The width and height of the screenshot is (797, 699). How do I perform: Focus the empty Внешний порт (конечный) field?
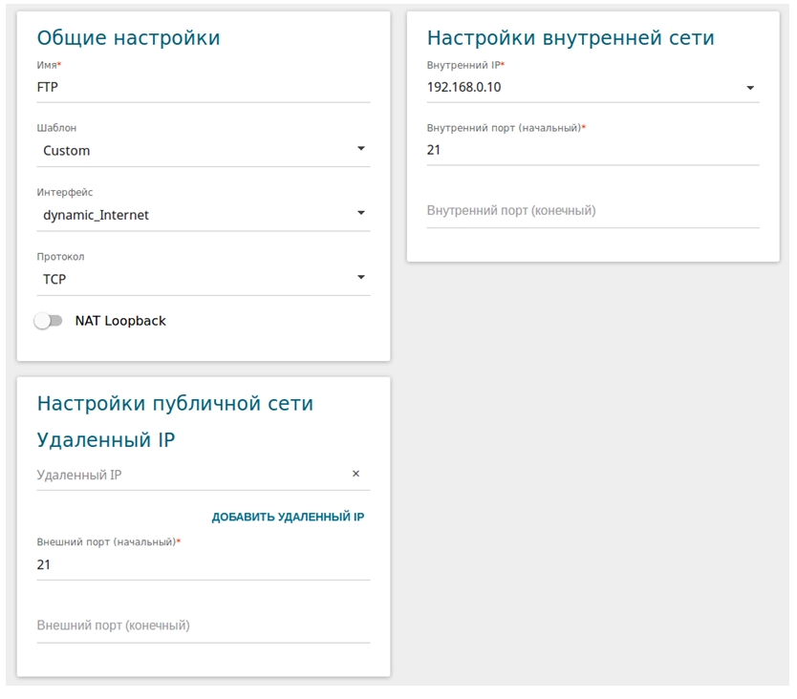(x=203, y=626)
